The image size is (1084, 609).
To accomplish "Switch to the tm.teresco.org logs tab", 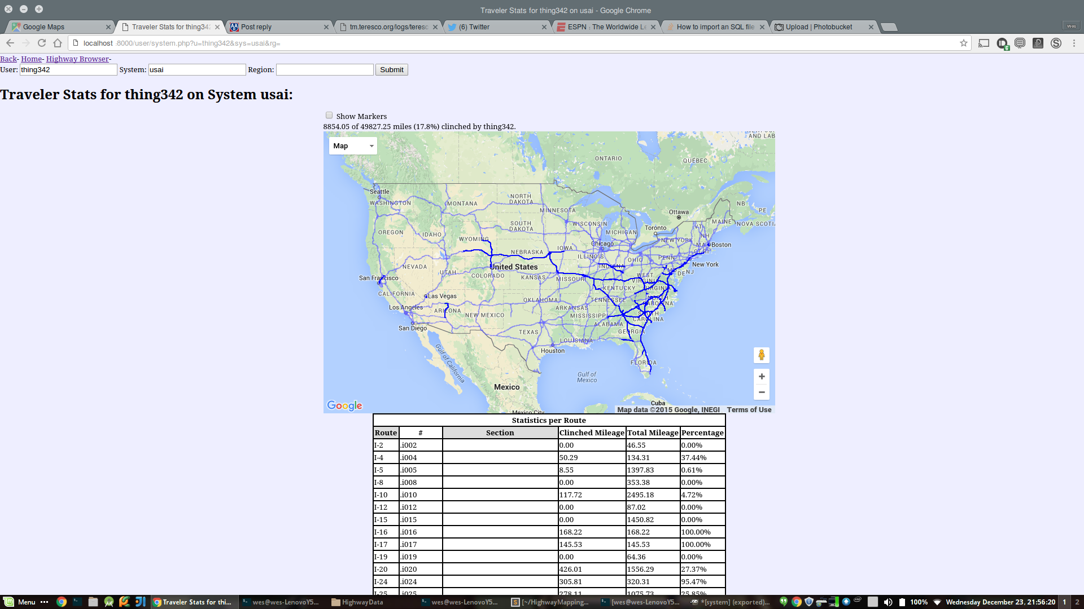I will tap(388, 27).
